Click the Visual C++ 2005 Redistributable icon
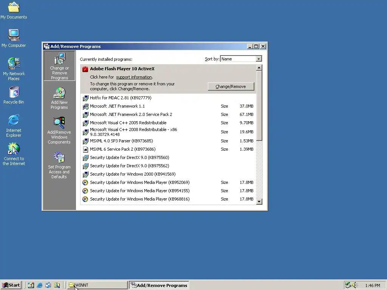 (x=85, y=123)
